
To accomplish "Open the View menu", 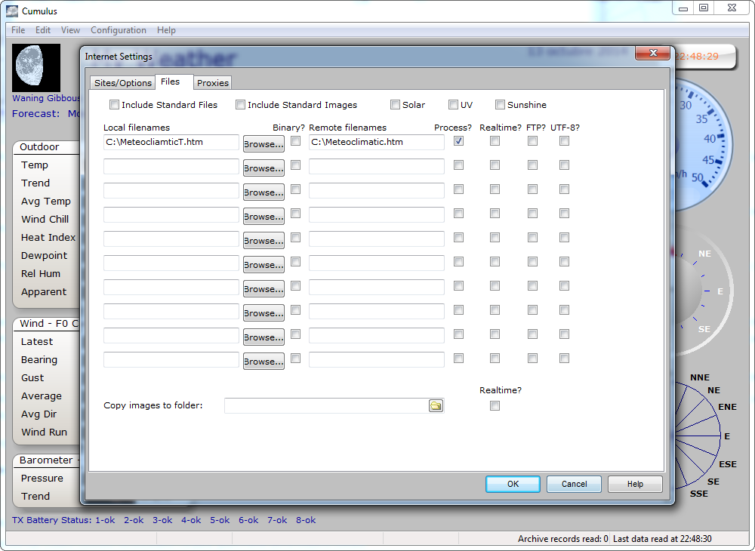I will pos(70,30).
